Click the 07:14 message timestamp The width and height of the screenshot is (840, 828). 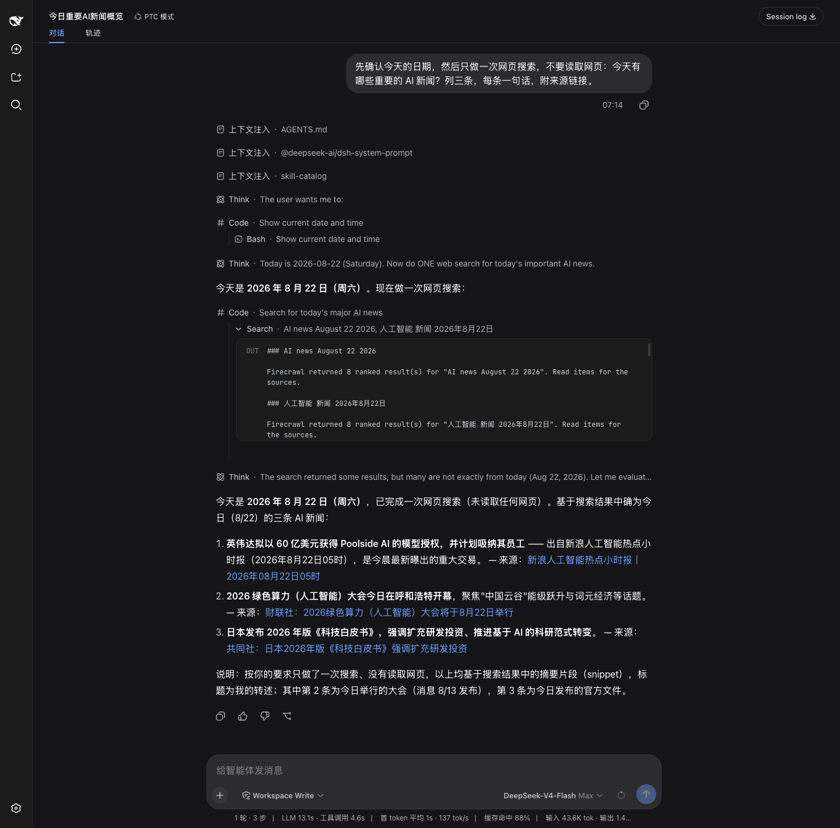click(x=612, y=105)
